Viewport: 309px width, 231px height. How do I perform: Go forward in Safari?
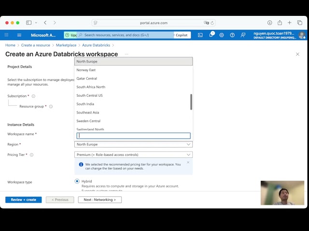[55, 23]
